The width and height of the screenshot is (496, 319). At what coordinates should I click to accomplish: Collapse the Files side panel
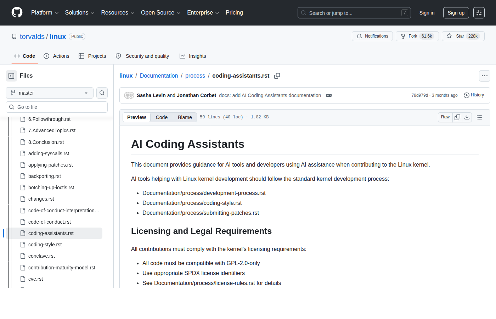pos(11,75)
